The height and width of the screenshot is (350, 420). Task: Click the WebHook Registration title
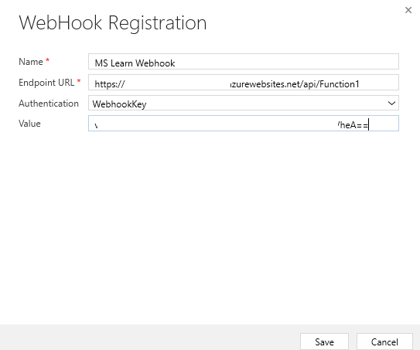(113, 23)
